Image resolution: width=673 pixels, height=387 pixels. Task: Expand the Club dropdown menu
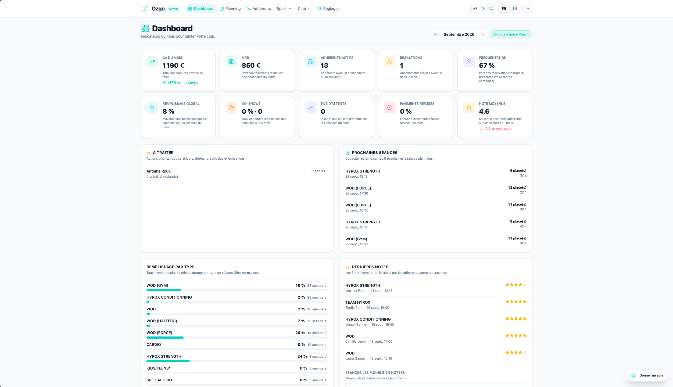click(304, 9)
